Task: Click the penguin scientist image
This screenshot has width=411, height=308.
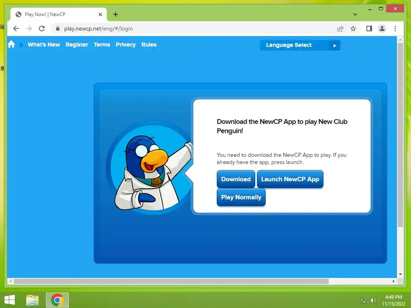Action: click(153, 173)
